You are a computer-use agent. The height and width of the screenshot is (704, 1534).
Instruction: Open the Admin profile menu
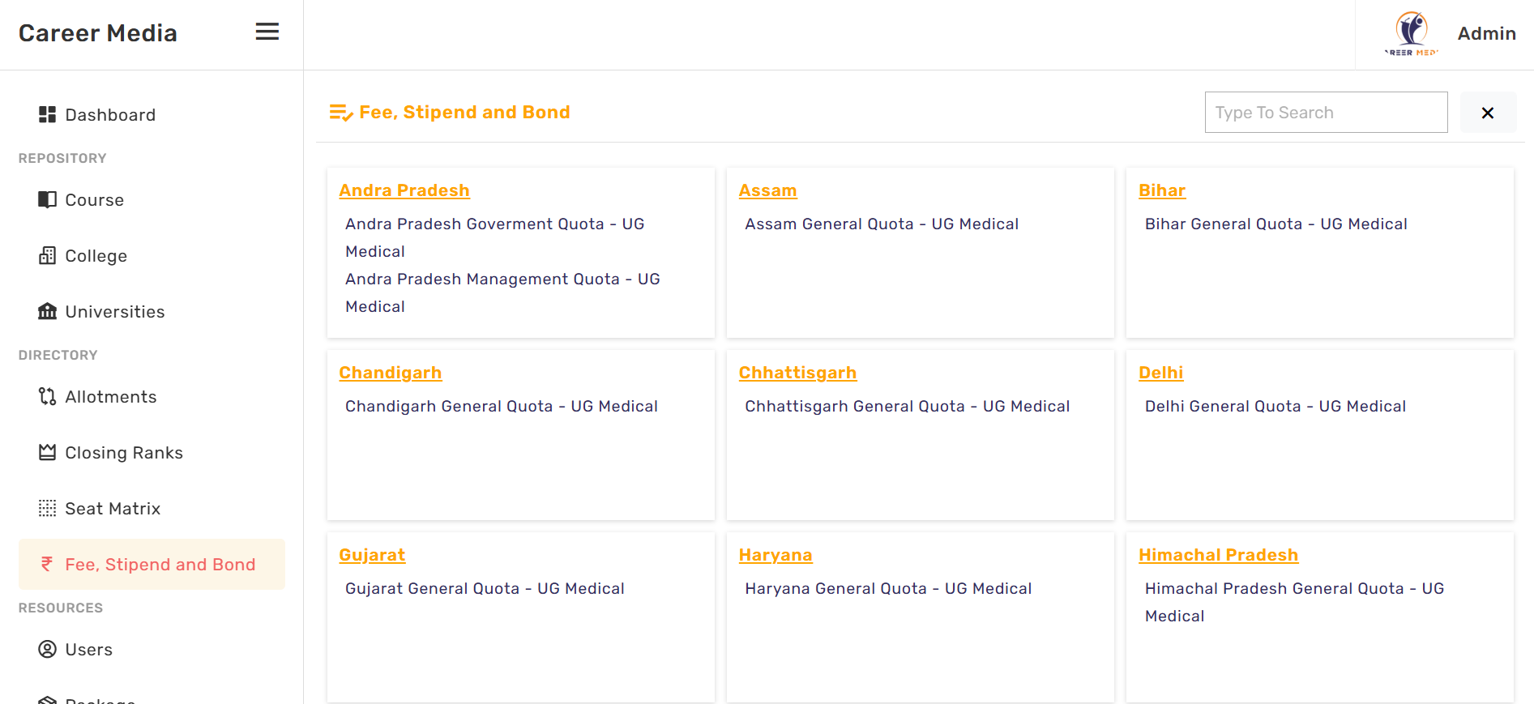[x=1485, y=34]
